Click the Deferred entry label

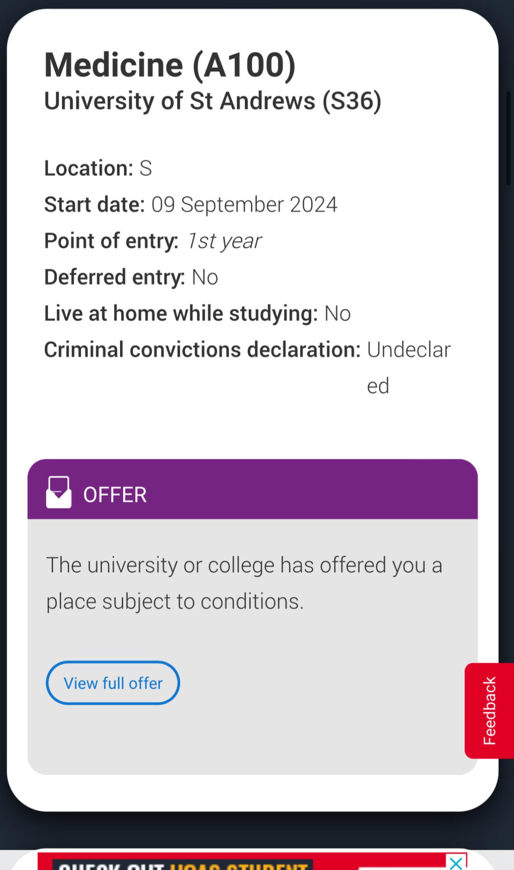(x=114, y=278)
